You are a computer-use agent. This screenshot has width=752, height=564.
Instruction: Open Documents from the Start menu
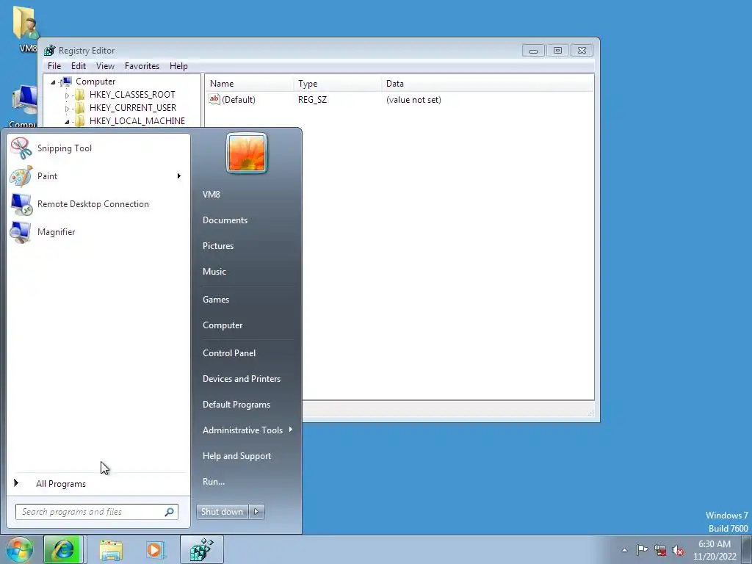pos(225,220)
